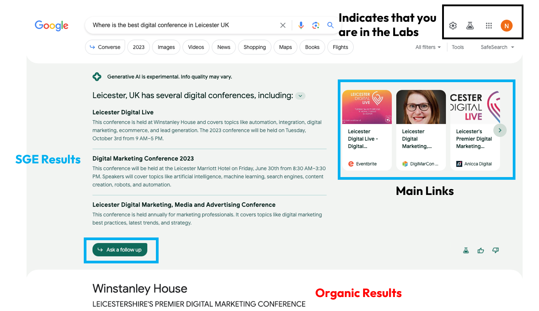Open Search Labs flask icon in header
539x311 pixels.
[x=470, y=26]
